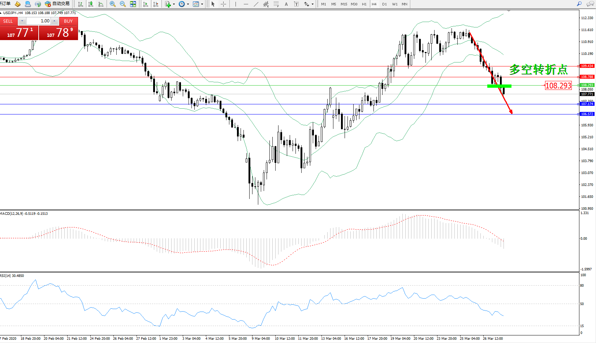596x343 pixels.
Task: Toggle the Chart Shift button
Action: tap(156, 4)
